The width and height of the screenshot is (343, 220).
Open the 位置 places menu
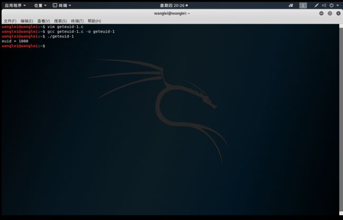(40, 5)
